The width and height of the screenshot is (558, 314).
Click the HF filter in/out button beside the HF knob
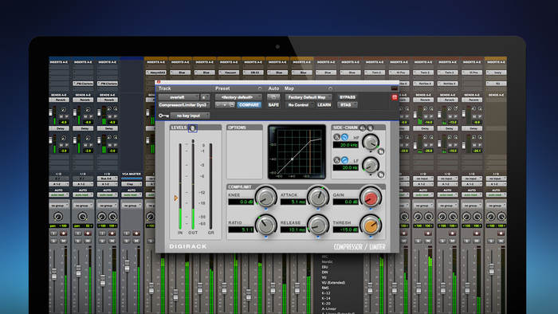point(381,151)
